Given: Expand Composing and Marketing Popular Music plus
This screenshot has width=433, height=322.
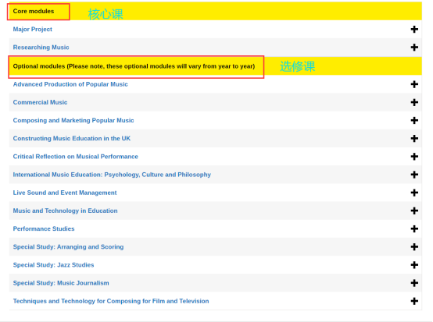Looking at the screenshot, I should point(414,120).
